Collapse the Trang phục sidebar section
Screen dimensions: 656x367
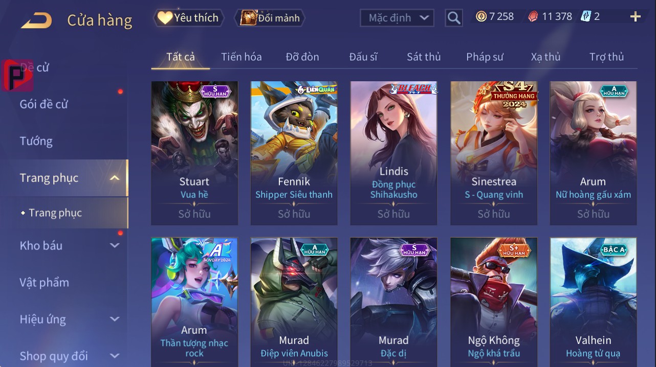(x=115, y=178)
